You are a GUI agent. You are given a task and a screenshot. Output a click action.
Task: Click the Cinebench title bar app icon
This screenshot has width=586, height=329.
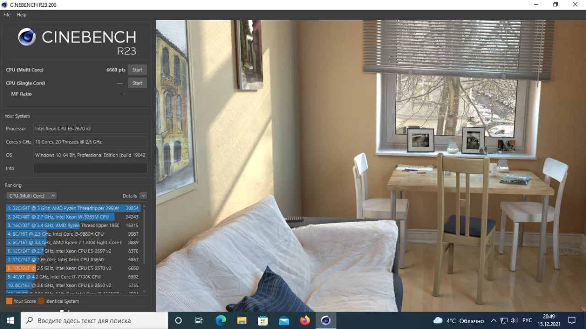(5, 5)
